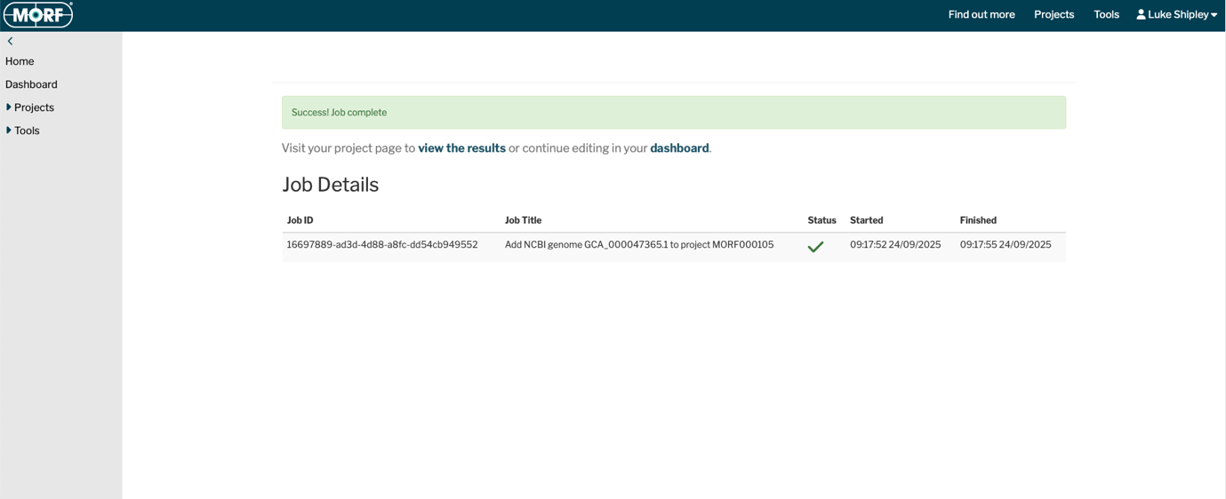Click the Job ID column header
The width and height of the screenshot is (1226, 499).
tap(300, 220)
